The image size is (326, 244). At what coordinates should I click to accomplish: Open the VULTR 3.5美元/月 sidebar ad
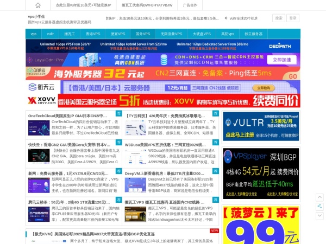pos(261,126)
